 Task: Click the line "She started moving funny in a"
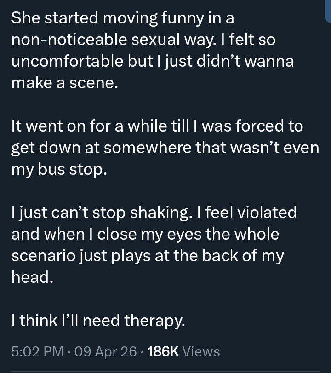click(x=123, y=18)
